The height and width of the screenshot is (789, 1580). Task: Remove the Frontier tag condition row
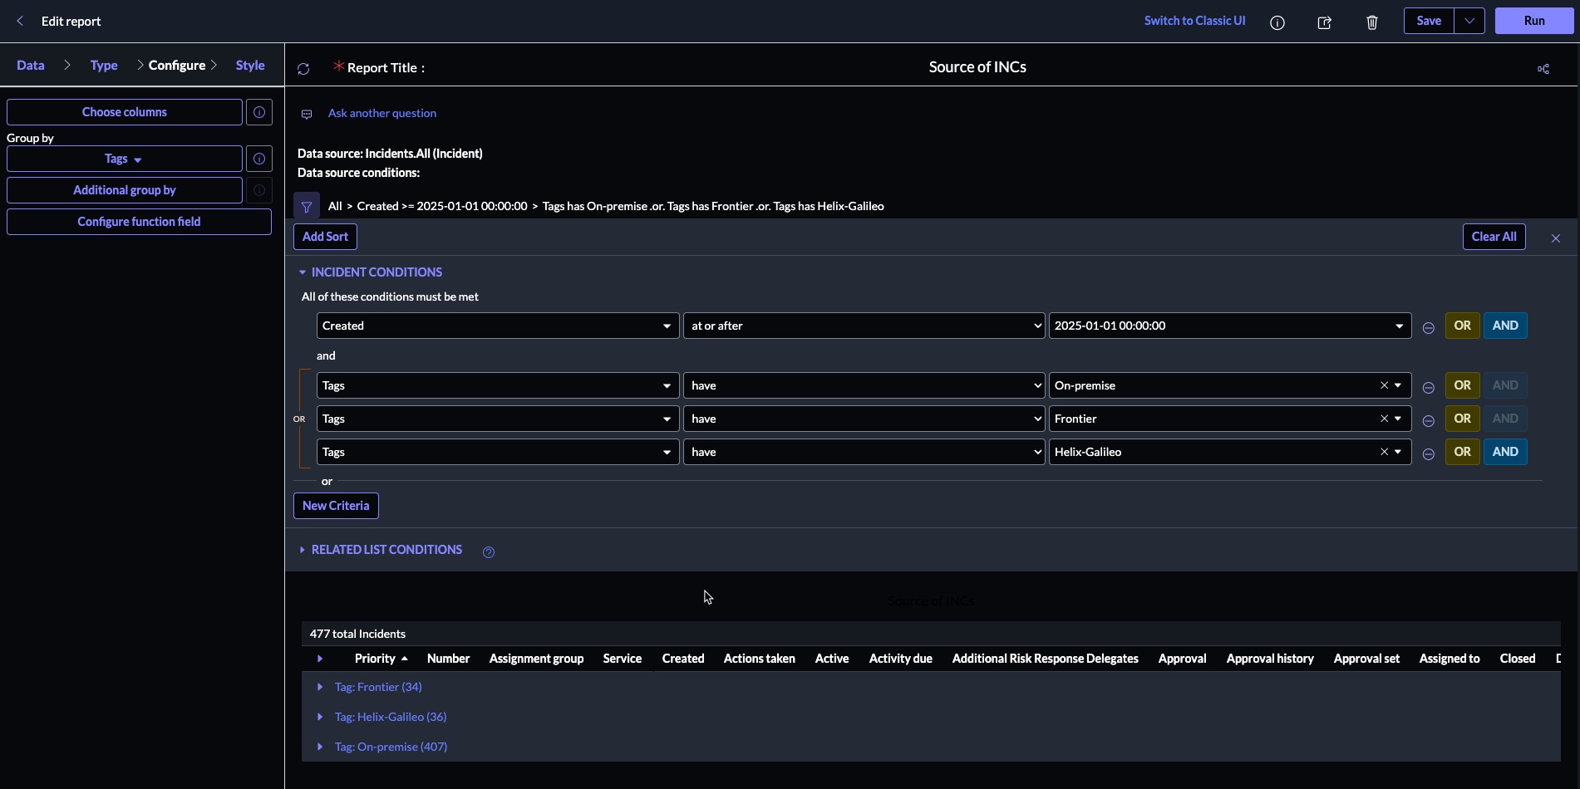[1428, 420]
